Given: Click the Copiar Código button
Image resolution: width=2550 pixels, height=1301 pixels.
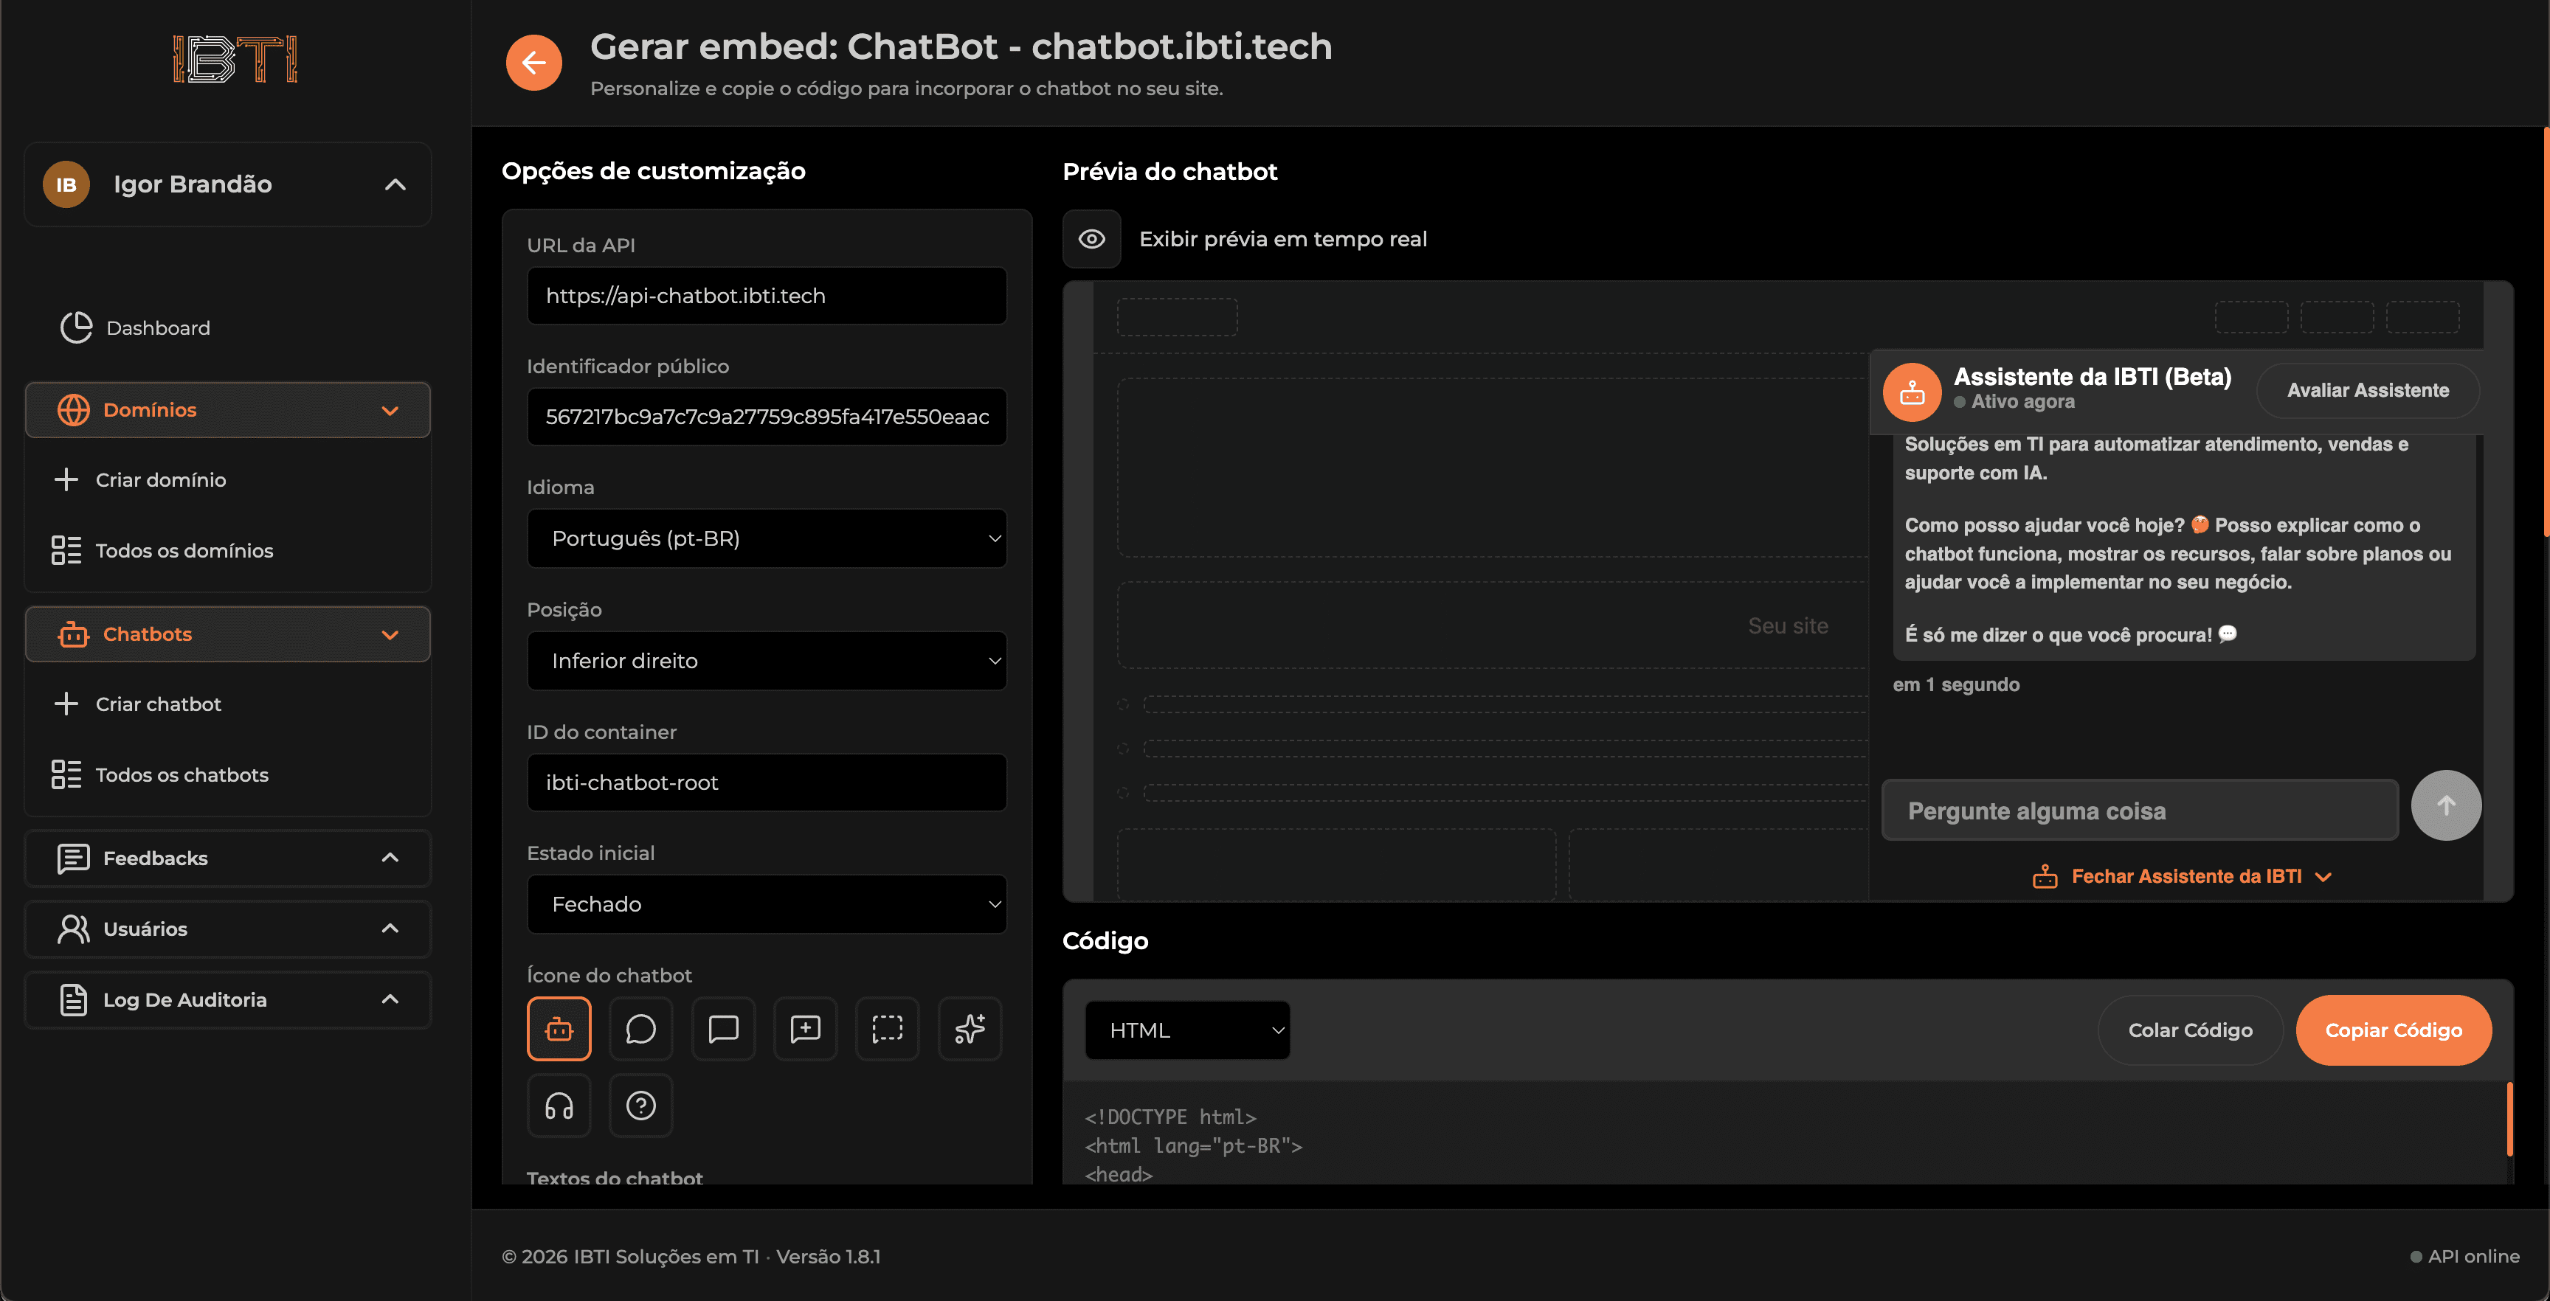Looking at the screenshot, I should coord(2394,1030).
